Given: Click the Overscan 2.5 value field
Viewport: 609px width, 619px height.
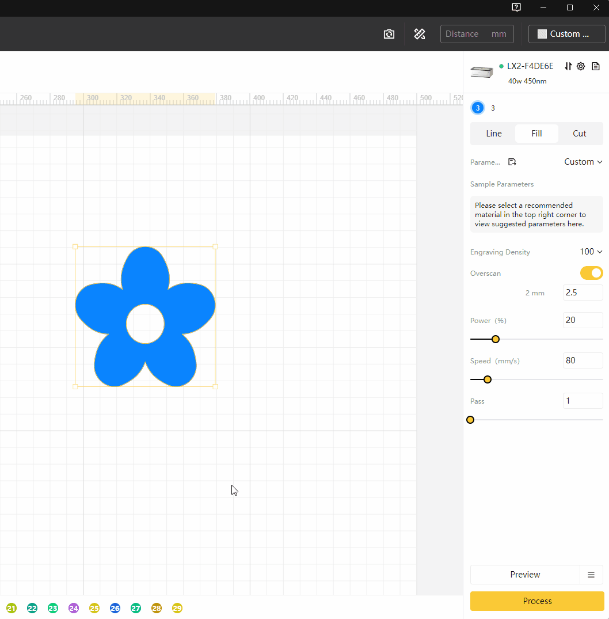Looking at the screenshot, I should (x=583, y=293).
